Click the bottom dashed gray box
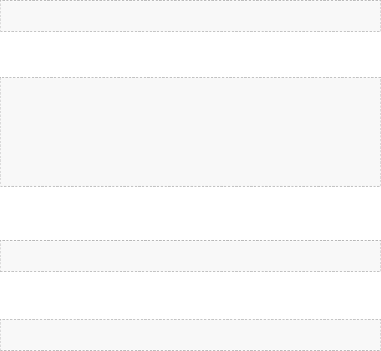This screenshot has width=381, height=351. (x=190, y=335)
